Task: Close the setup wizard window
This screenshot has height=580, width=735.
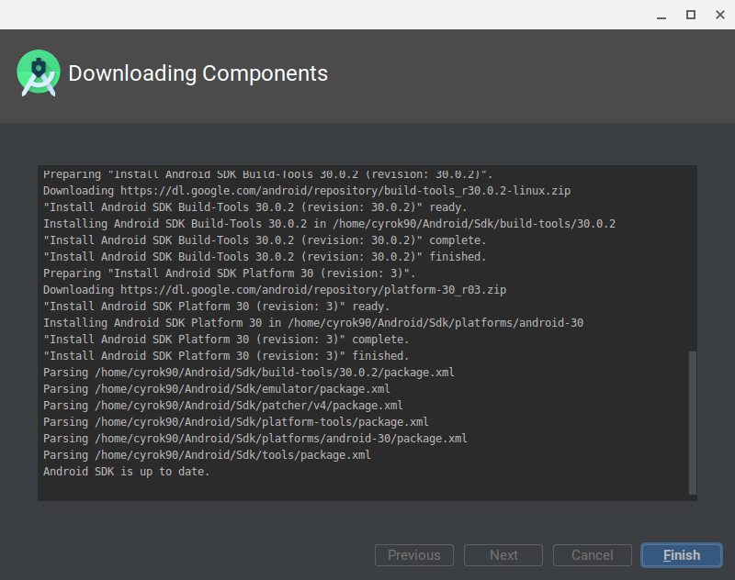Action: point(720,15)
